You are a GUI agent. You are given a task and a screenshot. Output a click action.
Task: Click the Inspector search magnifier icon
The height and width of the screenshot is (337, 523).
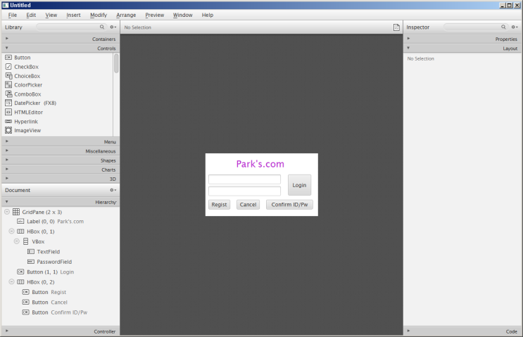click(503, 27)
